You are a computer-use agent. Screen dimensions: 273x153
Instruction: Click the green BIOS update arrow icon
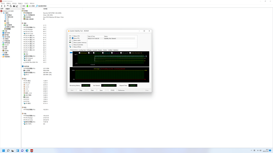point(27,6)
